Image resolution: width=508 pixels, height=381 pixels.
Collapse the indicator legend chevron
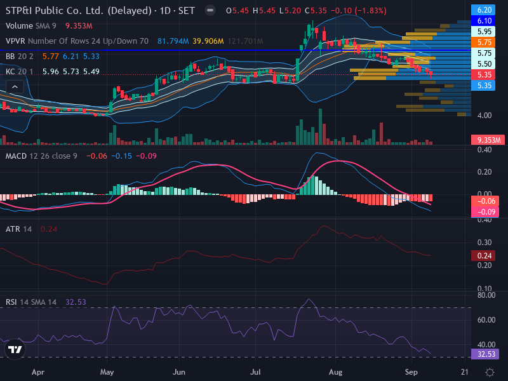pyautogui.click(x=15, y=87)
